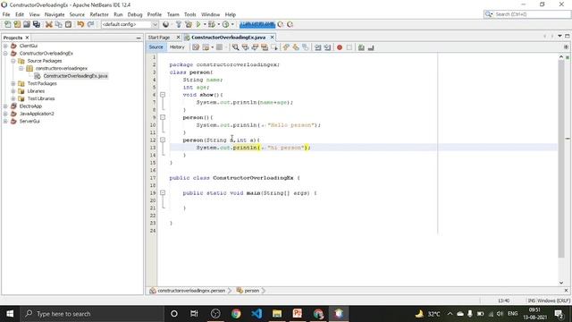Click the Build Project hammer icon
The height and width of the screenshot is (322, 572).
coord(179,24)
